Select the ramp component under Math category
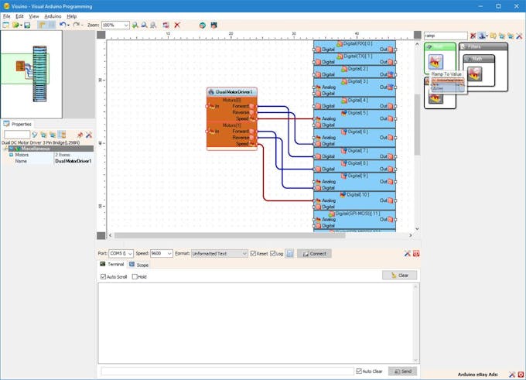 [x=475, y=74]
